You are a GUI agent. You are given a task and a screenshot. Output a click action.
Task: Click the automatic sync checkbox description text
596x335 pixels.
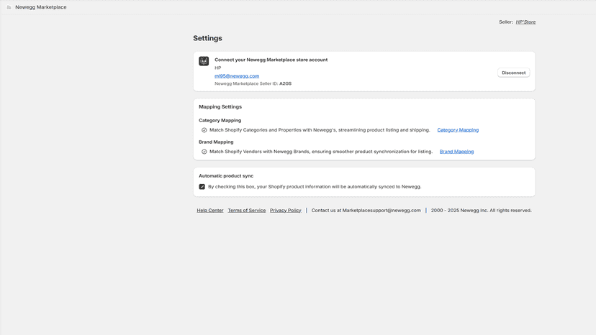click(315, 187)
